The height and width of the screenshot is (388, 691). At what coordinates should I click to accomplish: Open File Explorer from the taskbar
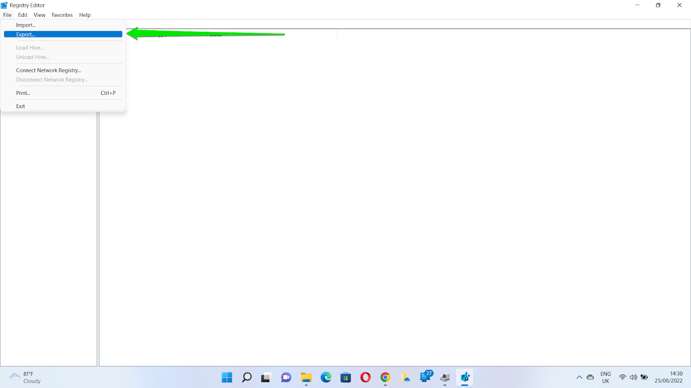coord(306,378)
